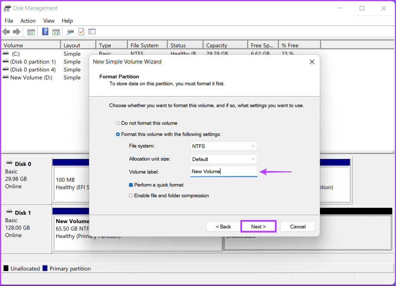Click the Properties checkmark toolbar icon
The width and height of the screenshot is (396, 286).
pyautogui.click(x=81, y=32)
